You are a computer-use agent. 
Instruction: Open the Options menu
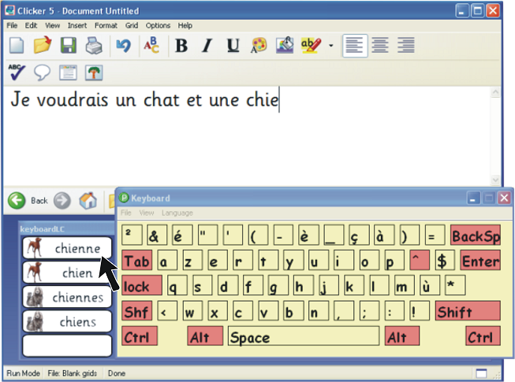click(x=158, y=25)
